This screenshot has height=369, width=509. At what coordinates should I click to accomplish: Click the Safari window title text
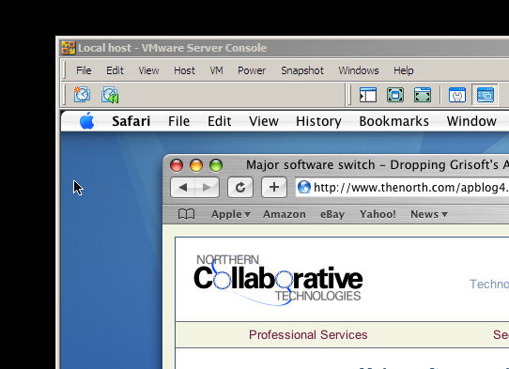click(x=378, y=165)
